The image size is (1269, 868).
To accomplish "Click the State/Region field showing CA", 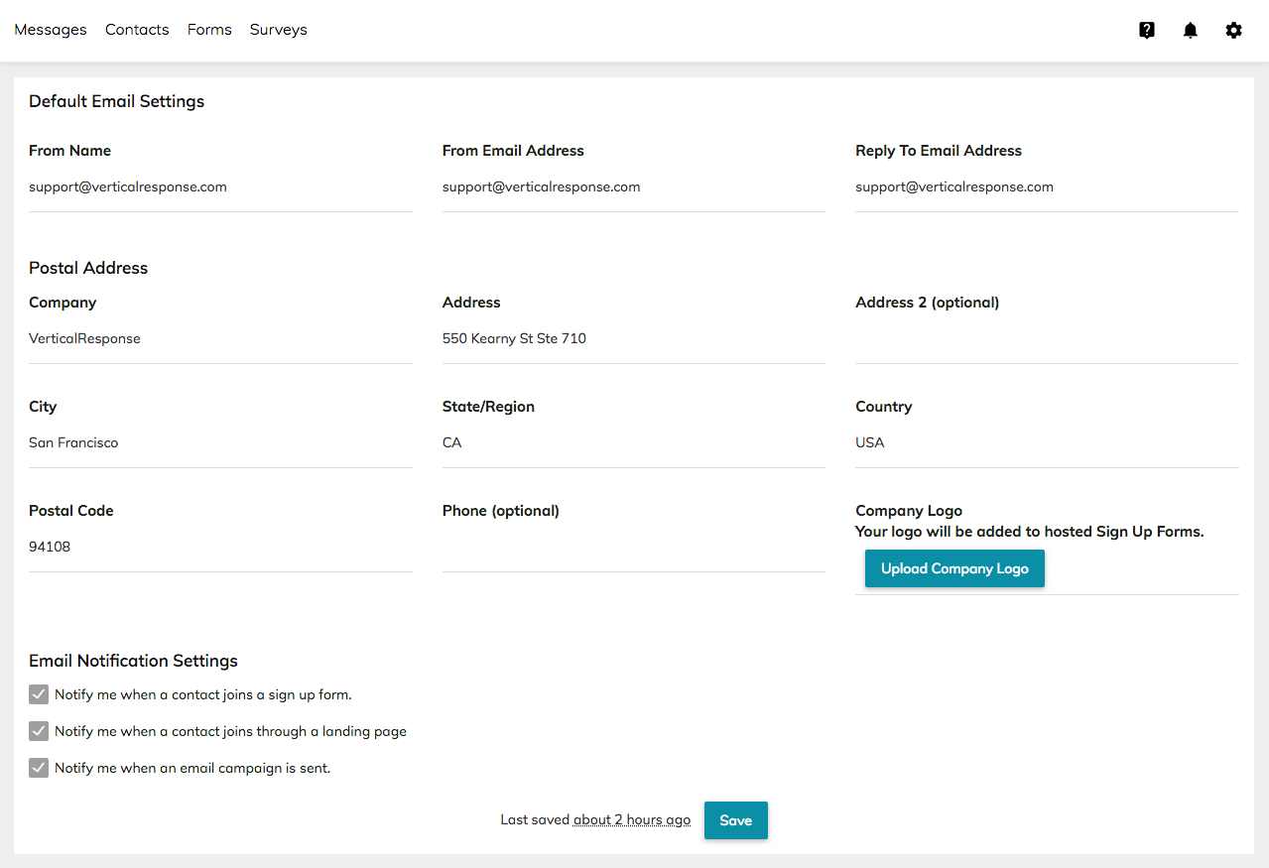I will click(x=634, y=442).
